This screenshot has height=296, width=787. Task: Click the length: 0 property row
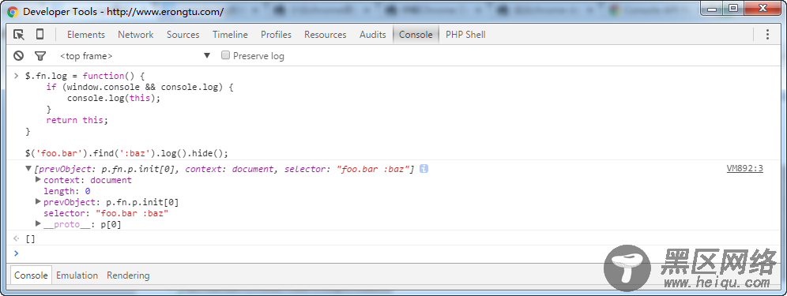[66, 191]
